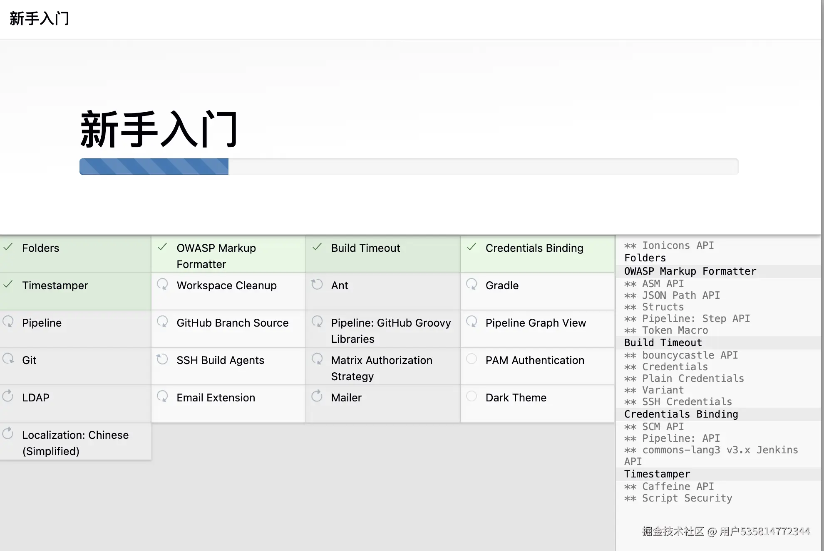Screen dimensions: 824x551
Task: Select OWASP Markup Formatter in the install log
Action: click(690, 271)
